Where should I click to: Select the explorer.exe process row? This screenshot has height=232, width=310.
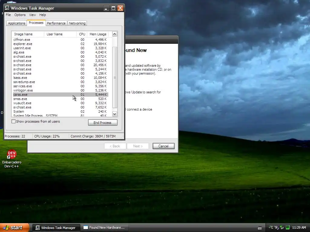click(x=61, y=44)
